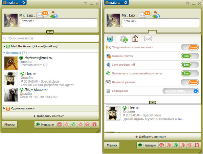Click the Одноклассники icon in right status bar

pos(197,145)
